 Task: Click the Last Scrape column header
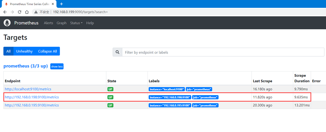(x=263, y=81)
